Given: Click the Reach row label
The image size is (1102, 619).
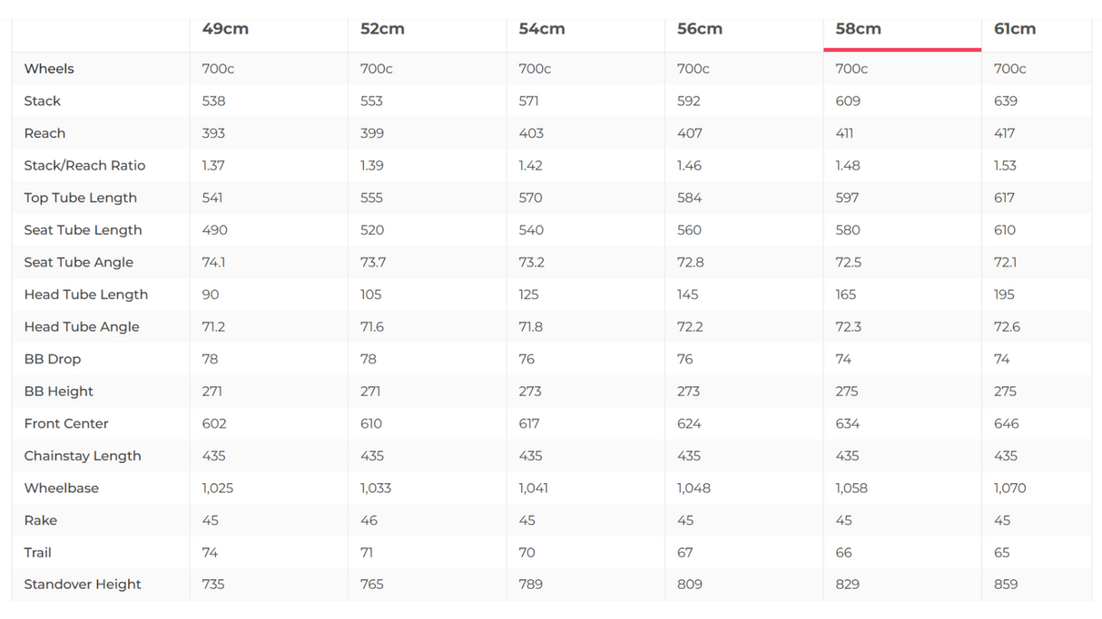Looking at the screenshot, I should click(44, 133).
